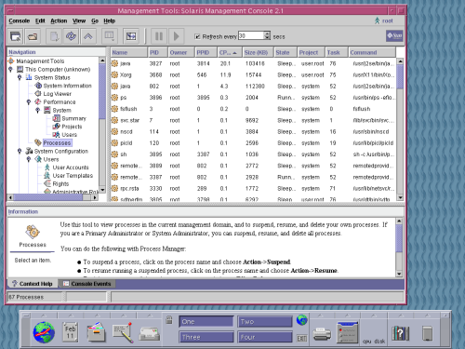Click the view style toolbar icon
Viewport: 465px width, 349px height.
(110, 36)
